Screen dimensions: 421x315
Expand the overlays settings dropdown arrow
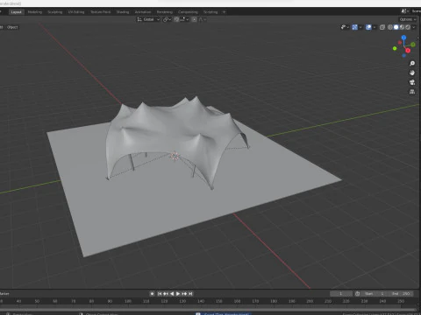[x=375, y=27]
